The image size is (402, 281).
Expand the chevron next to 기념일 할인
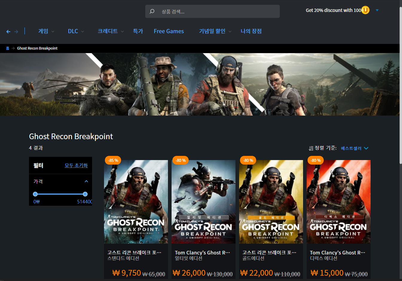click(x=230, y=31)
